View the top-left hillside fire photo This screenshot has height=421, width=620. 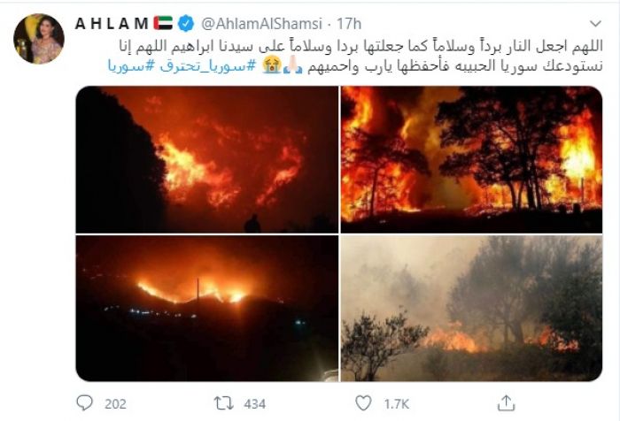click(206, 159)
